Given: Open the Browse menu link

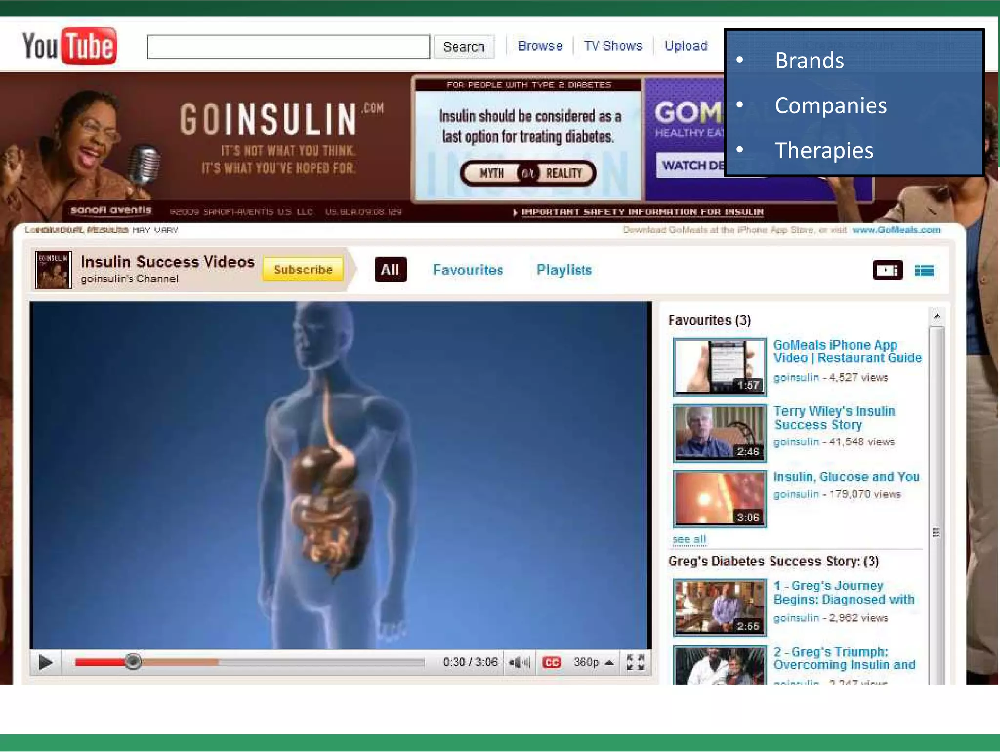Looking at the screenshot, I should [x=540, y=46].
